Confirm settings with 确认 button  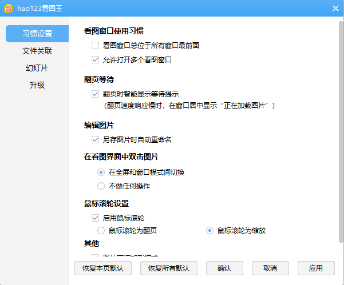coord(224,268)
